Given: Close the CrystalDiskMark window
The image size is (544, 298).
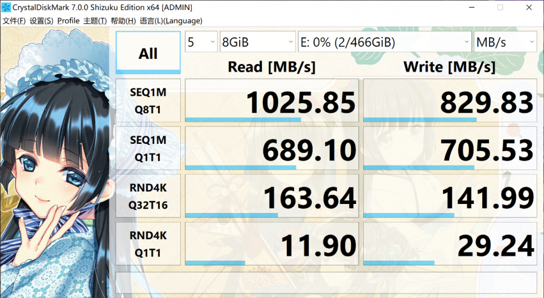Looking at the screenshot, I should (x=529, y=7).
